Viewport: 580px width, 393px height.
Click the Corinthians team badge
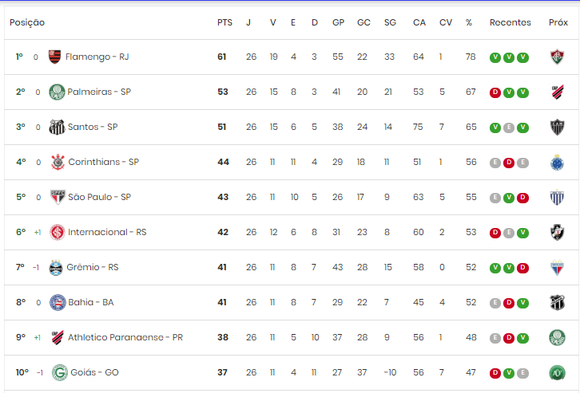pos(58,162)
